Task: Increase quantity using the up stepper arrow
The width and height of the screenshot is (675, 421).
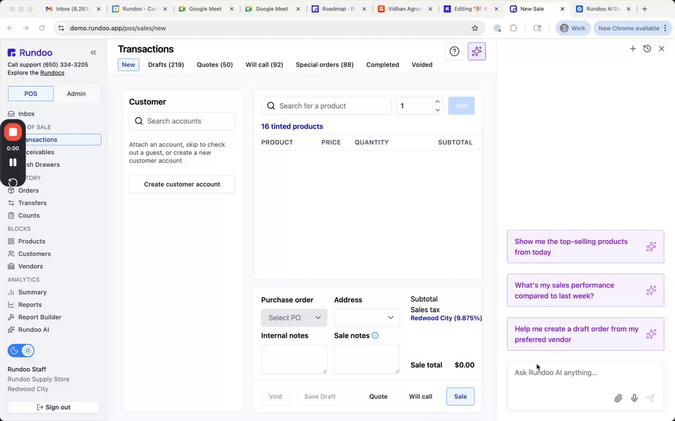Action: pos(437,102)
